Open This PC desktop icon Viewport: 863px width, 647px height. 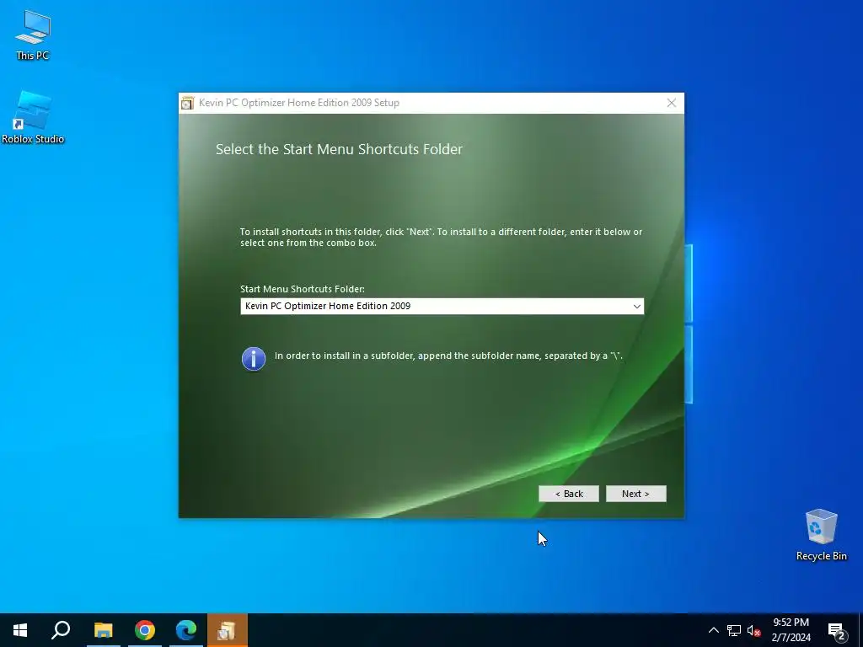click(x=33, y=35)
